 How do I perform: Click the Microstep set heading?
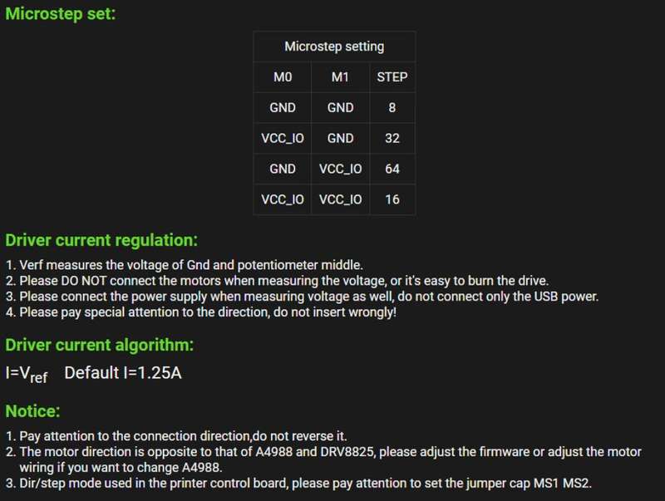pos(60,14)
